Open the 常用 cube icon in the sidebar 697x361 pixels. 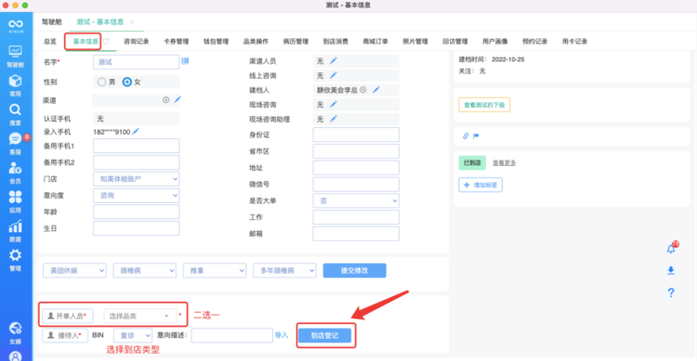tap(15, 81)
